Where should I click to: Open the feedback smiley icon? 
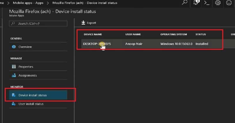point(229,3)
